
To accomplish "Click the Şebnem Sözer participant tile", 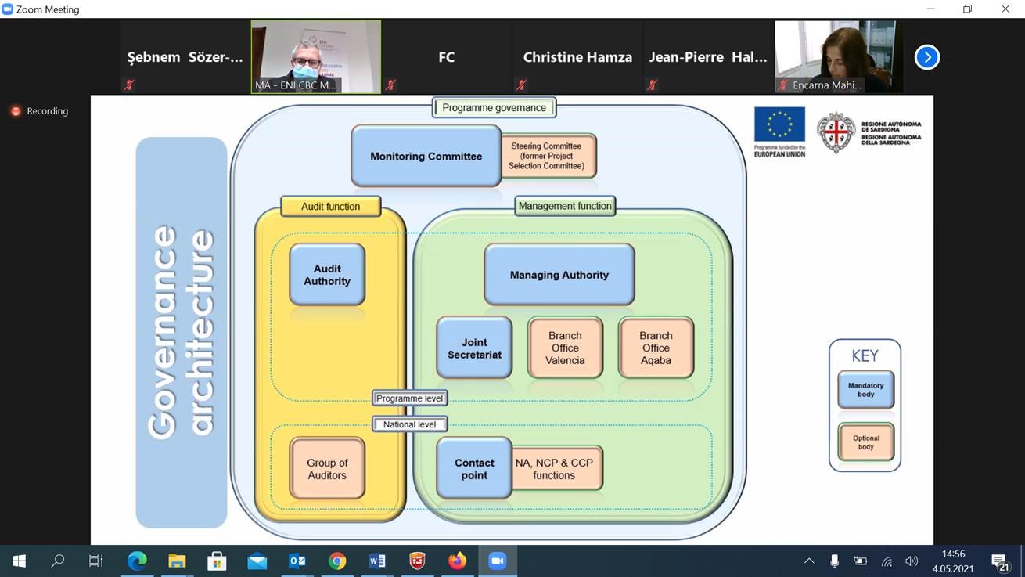I will (185, 57).
